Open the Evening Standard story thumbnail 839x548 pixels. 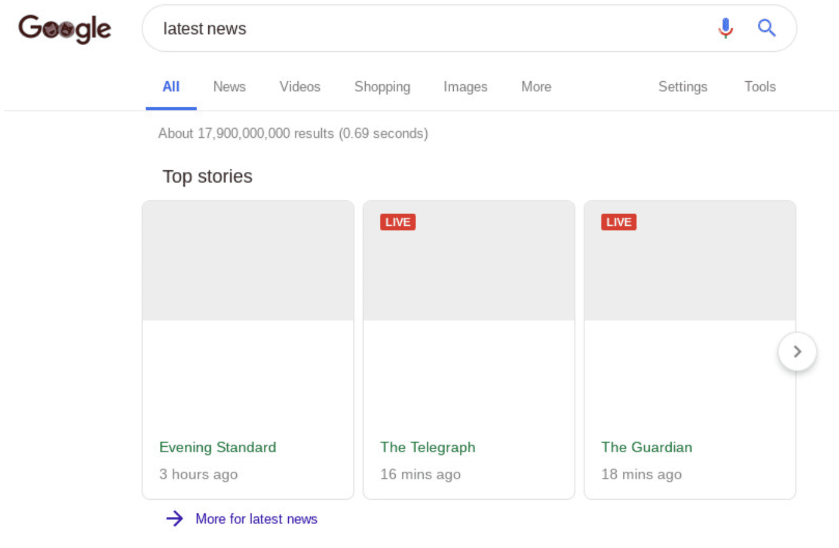(x=248, y=261)
